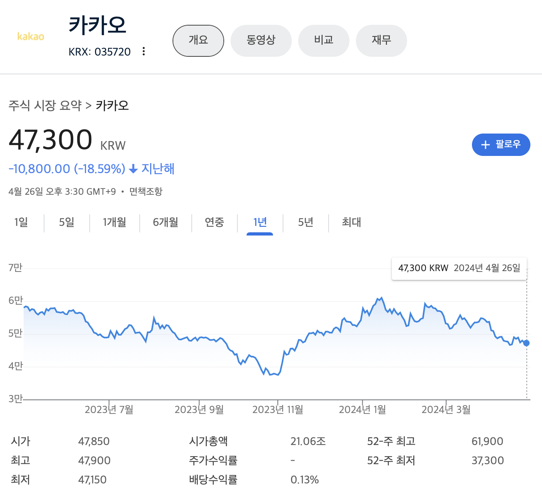Viewport: 542px width, 495px height.
Task: Click the 카카오 breadcrumb text
Action: click(112, 106)
